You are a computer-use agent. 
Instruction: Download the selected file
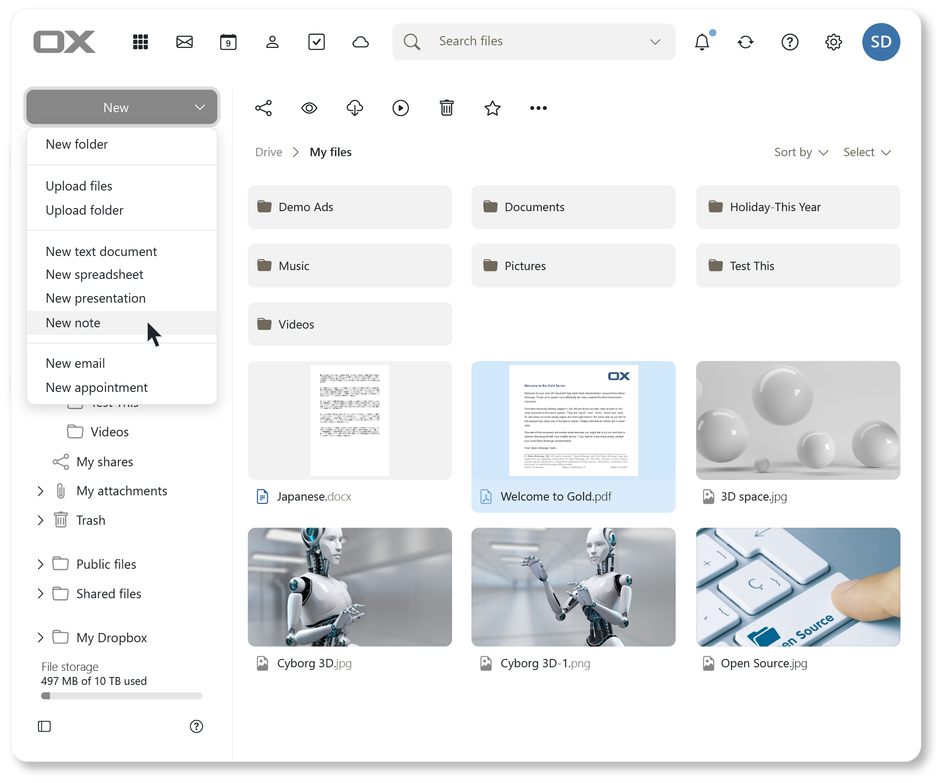coord(355,108)
